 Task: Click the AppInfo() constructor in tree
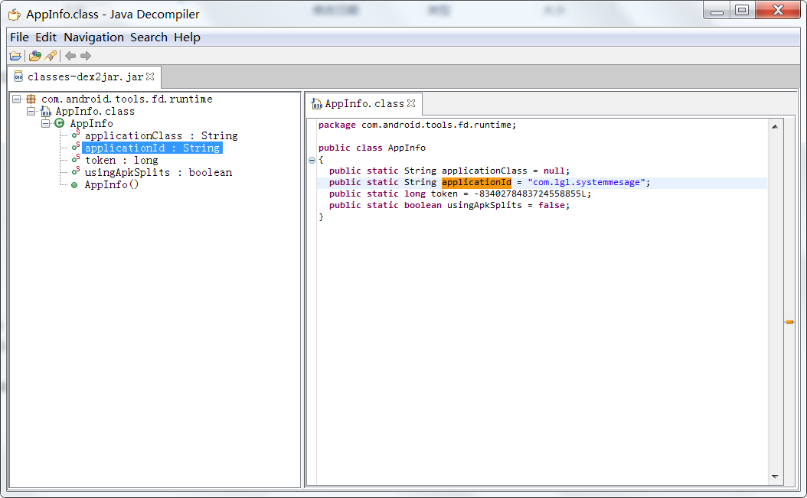coord(111,184)
